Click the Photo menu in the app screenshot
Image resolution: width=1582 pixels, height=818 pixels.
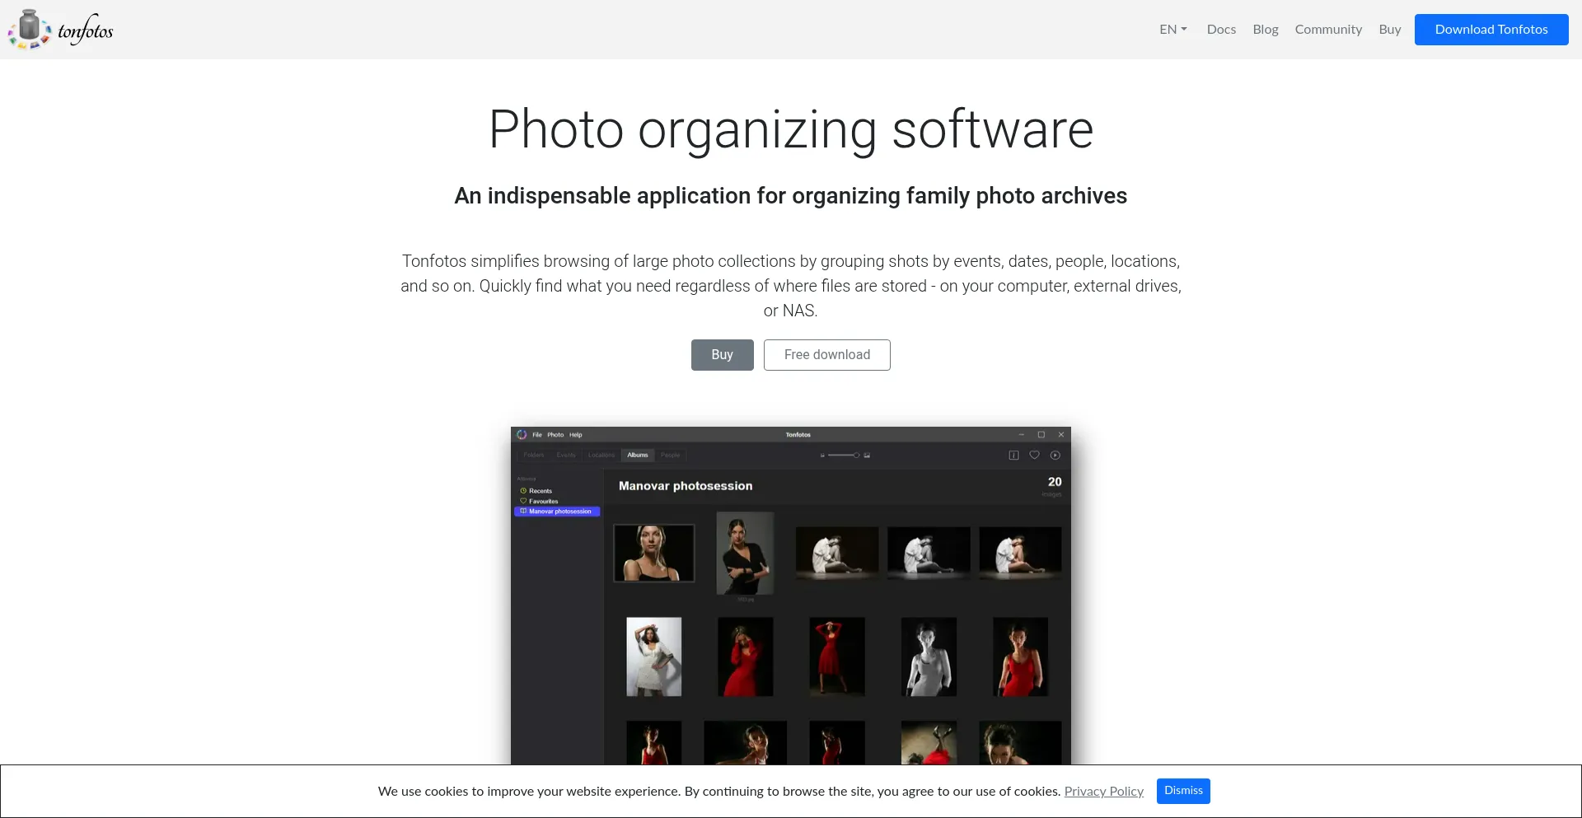[555, 435]
